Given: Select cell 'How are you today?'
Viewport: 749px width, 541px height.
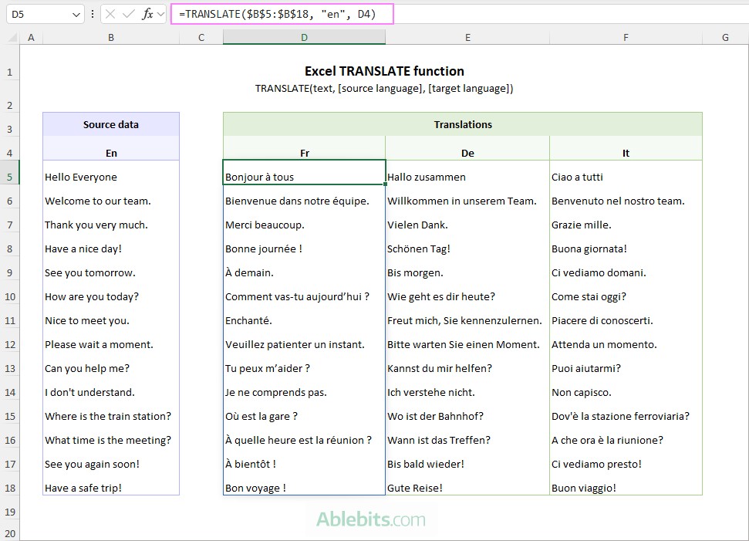Looking at the screenshot, I should (111, 292).
